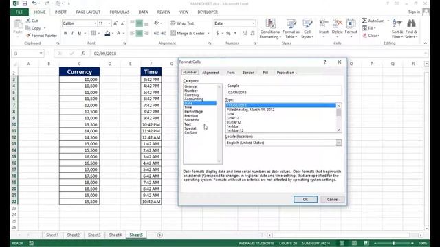The width and height of the screenshot is (440, 247).
Task: Click OK in Format Cells dialog
Action: (x=305, y=200)
